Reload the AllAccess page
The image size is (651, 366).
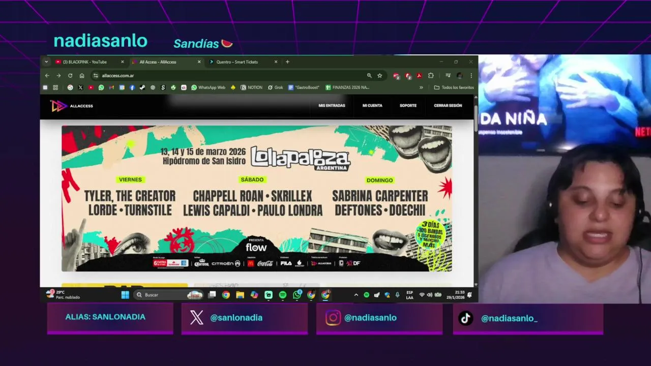70,76
